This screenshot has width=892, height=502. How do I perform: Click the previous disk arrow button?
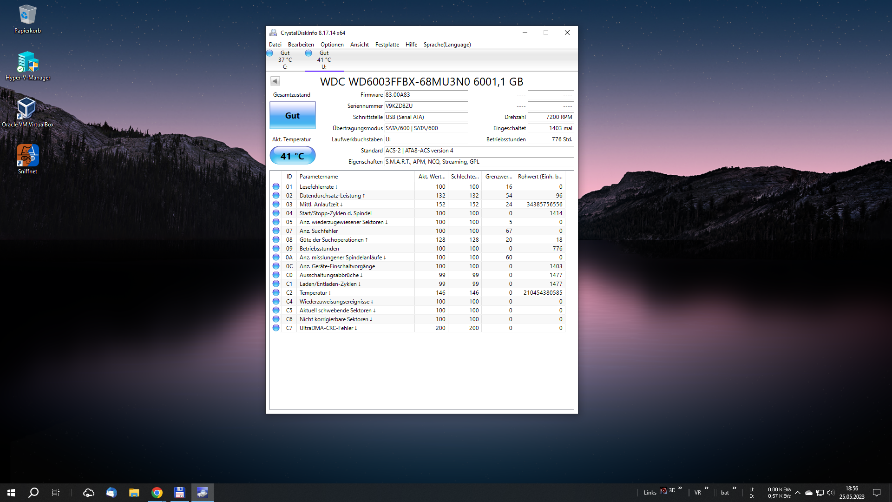(x=275, y=81)
